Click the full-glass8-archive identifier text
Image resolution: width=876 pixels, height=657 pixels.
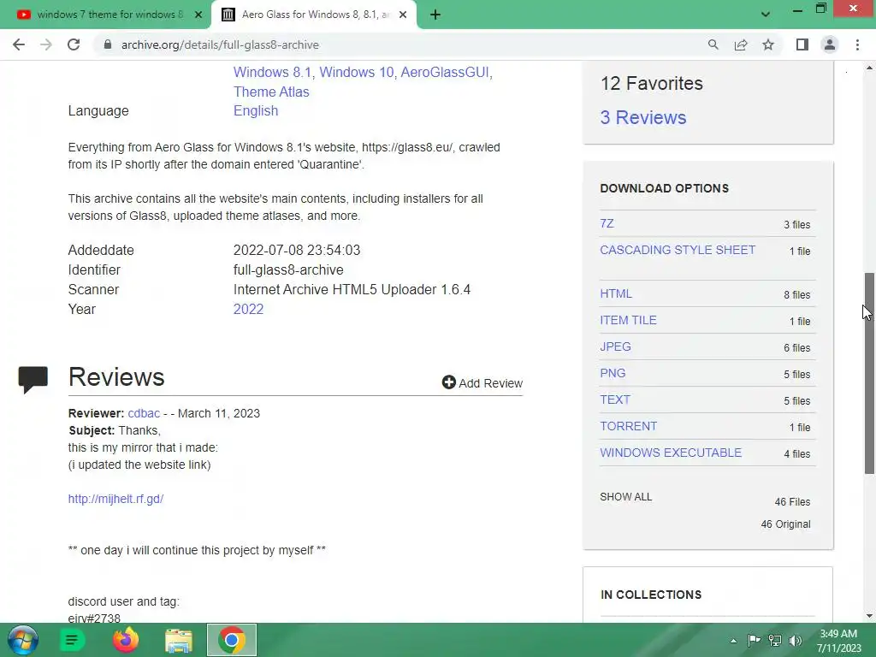[x=288, y=269]
